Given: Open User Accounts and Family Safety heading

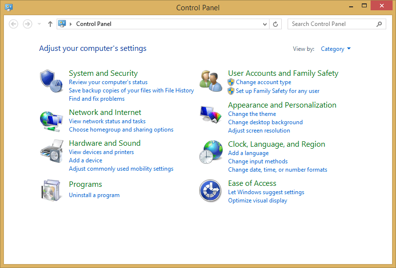Looking at the screenshot, I should click(x=283, y=73).
